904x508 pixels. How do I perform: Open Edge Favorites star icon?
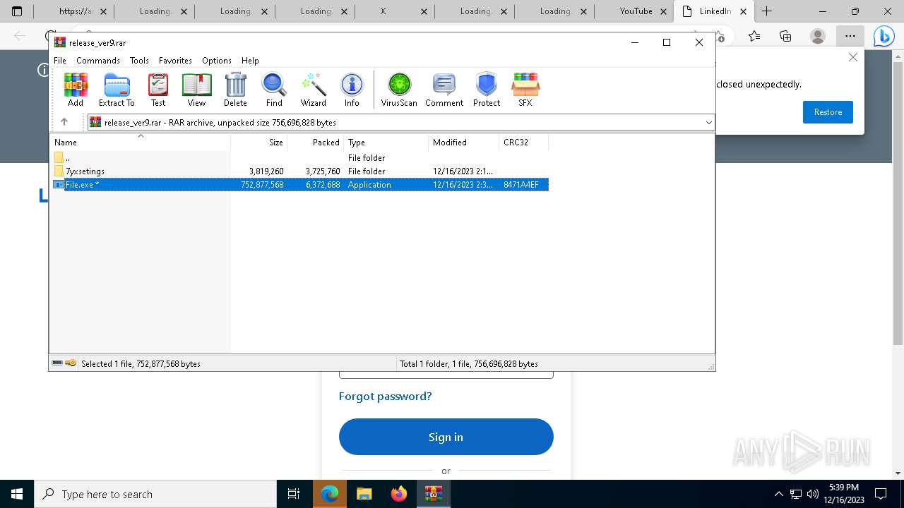(754, 36)
